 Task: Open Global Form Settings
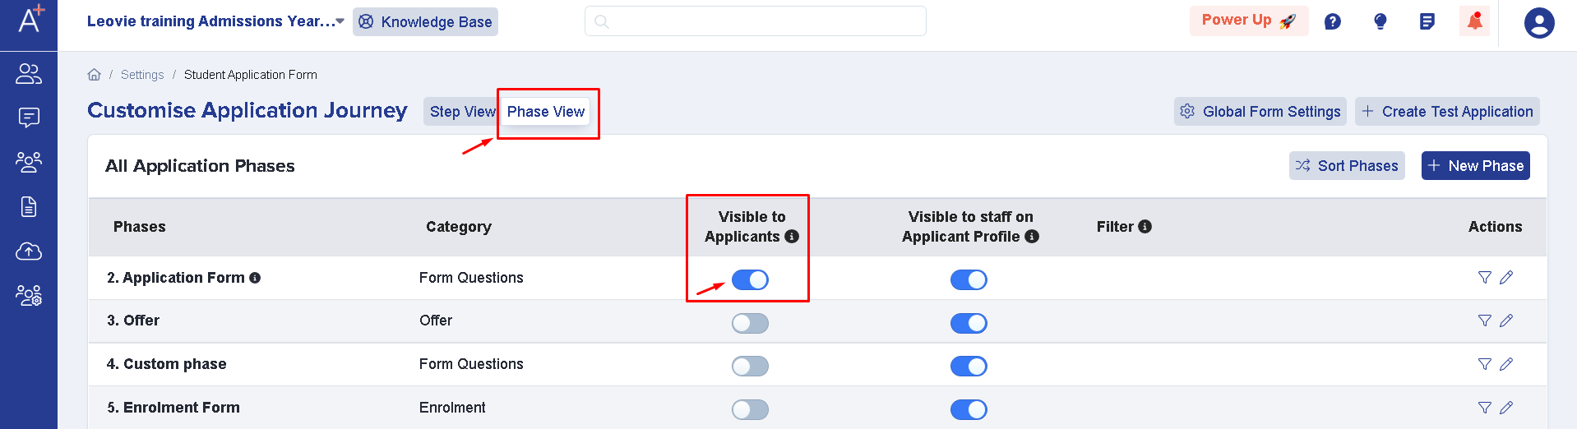point(1260,112)
